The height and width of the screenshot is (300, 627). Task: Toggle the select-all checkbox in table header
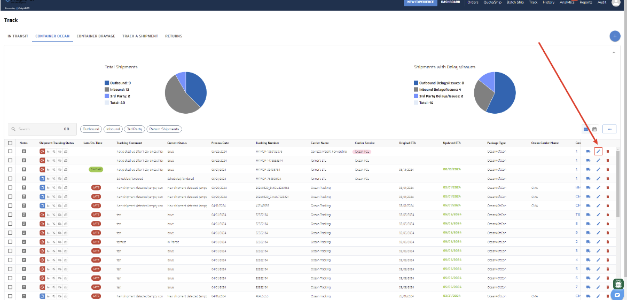[x=10, y=143]
